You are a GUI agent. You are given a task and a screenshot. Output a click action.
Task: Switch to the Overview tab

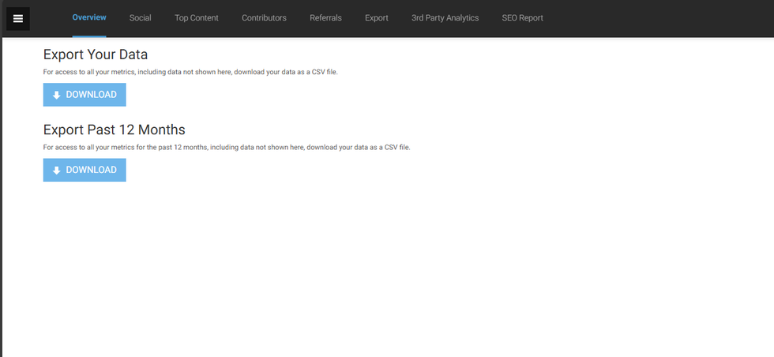89,17
